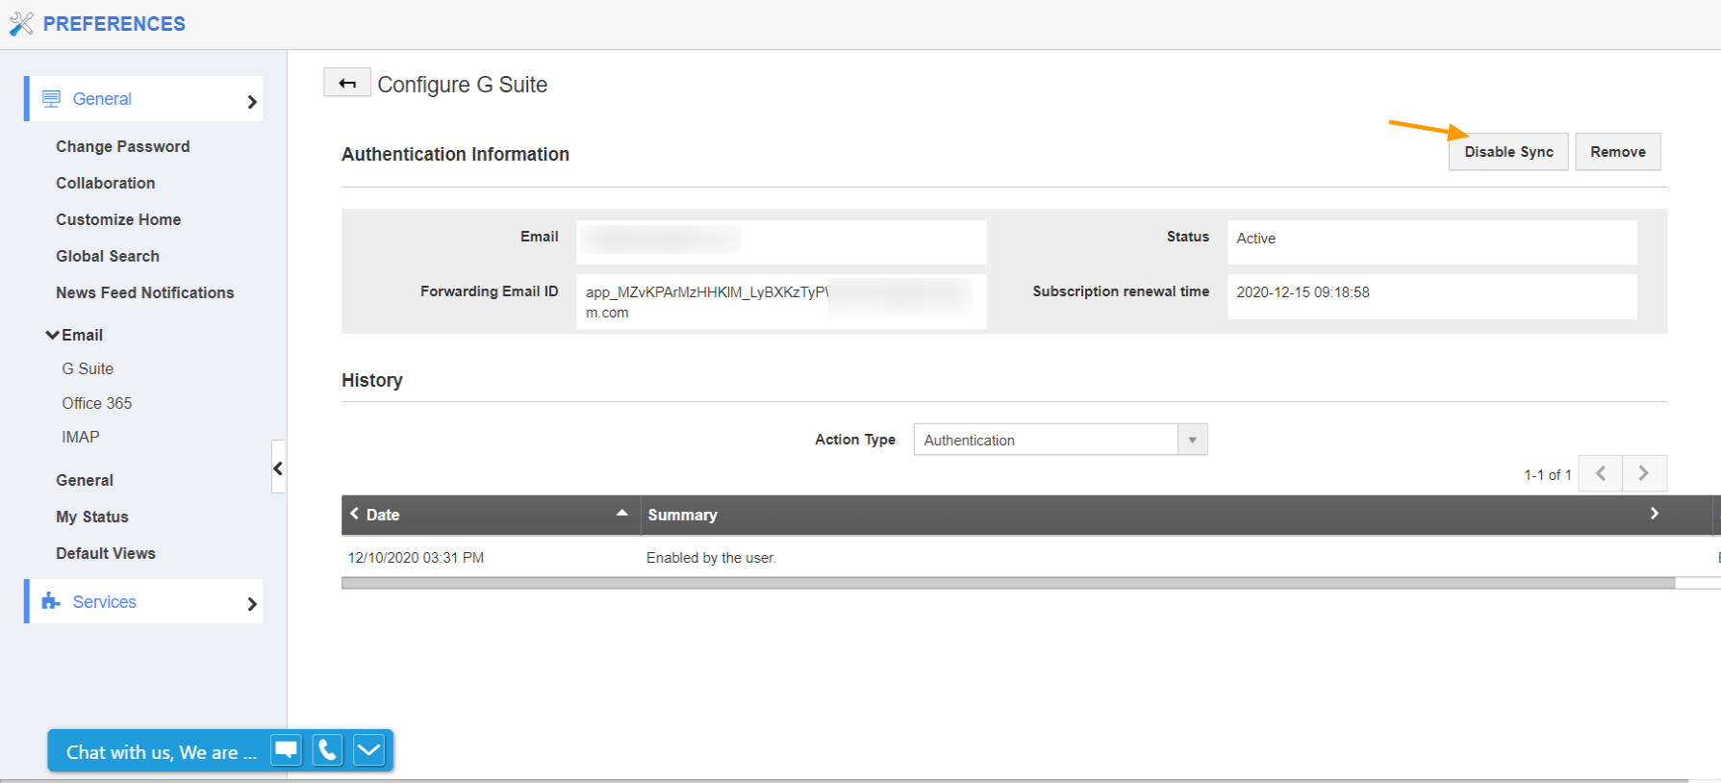Click the phone call icon in chat widget

tap(327, 750)
